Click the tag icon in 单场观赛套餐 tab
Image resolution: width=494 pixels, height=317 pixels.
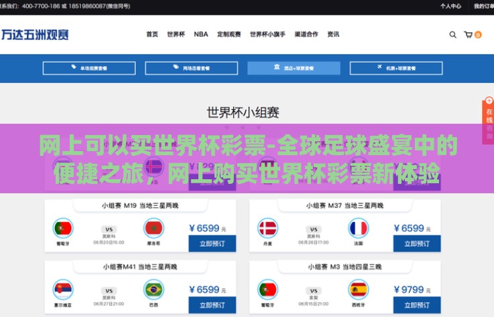pos(74,67)
